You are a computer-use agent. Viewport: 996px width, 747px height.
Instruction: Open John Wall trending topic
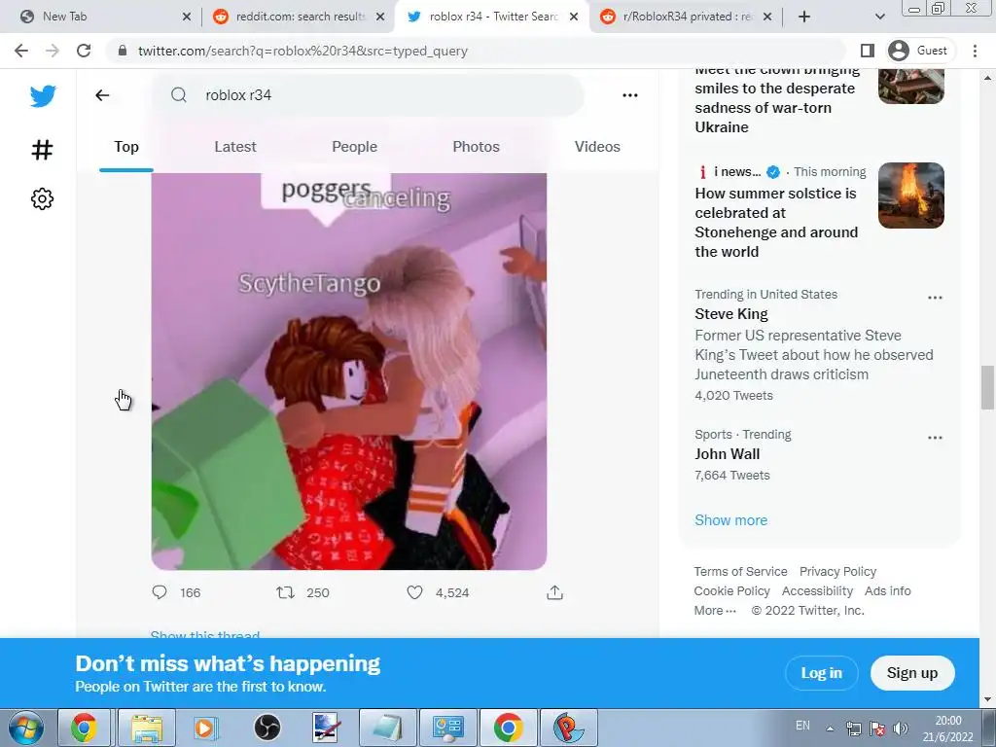[728, 454]
